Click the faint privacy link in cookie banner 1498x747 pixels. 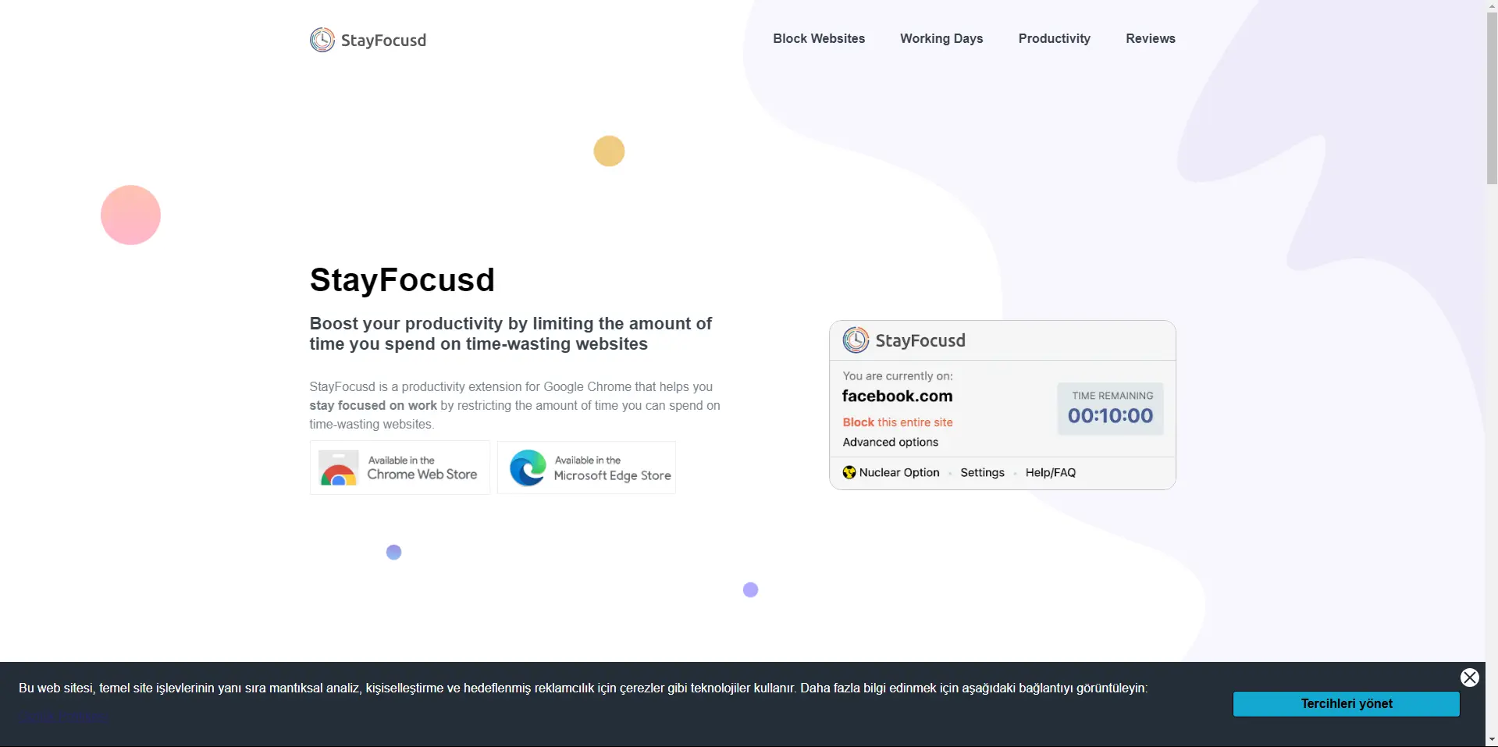coord(63,717)
